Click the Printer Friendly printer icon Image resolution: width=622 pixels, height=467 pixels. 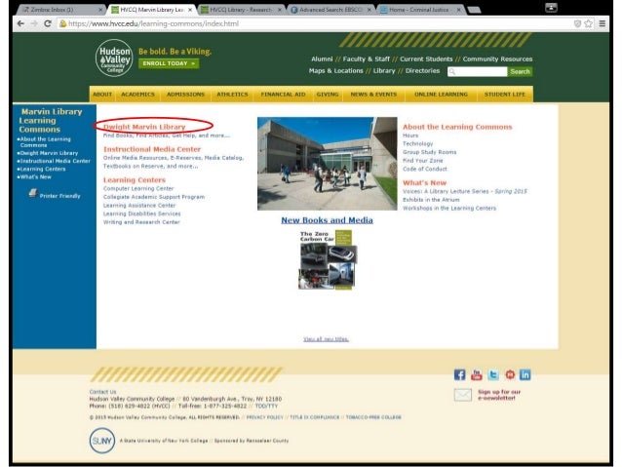click(x=33, y=193)
